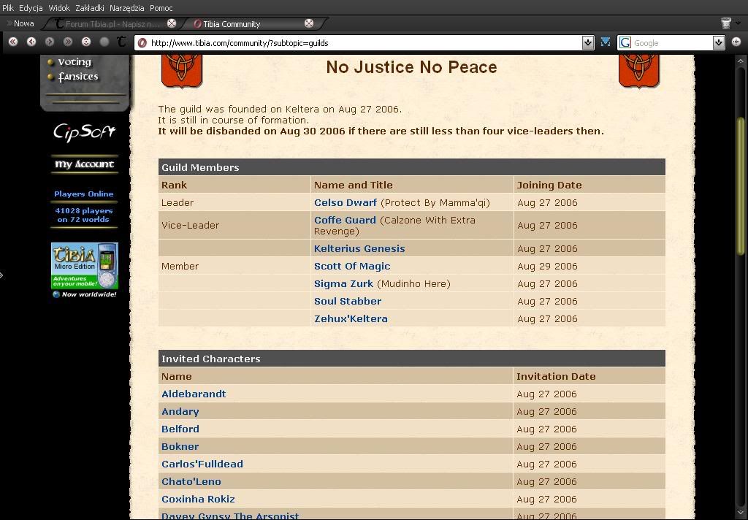The height and width of the screenshot is (520, 748).
Task: Open the Plik menu
Action: 8,8
